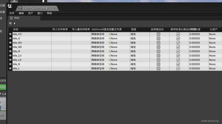Open the 资产 menu

pos(30,13)
